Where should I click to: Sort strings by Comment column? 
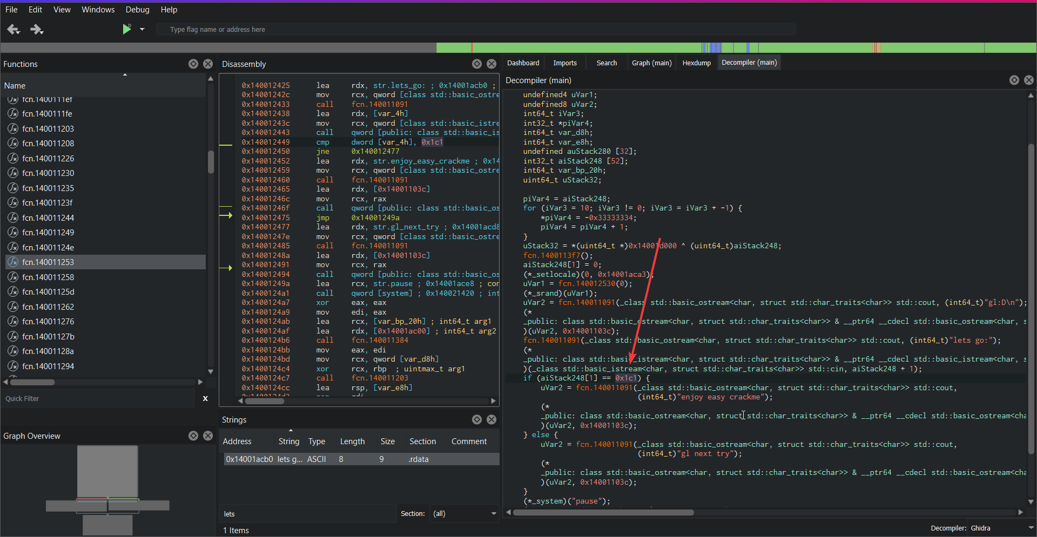[x=469, y=441]
